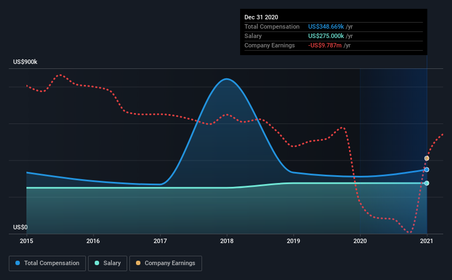Image resolution: width=452 pixels, height=280 pixels.
Task: Click the US$275.000k salary tooltip value
Action: [326, 36]
